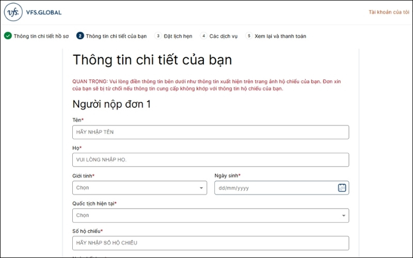413x258 pixels.
Task: Click the Người nộp đơn 1 heading
Action: tap(112, 104)
